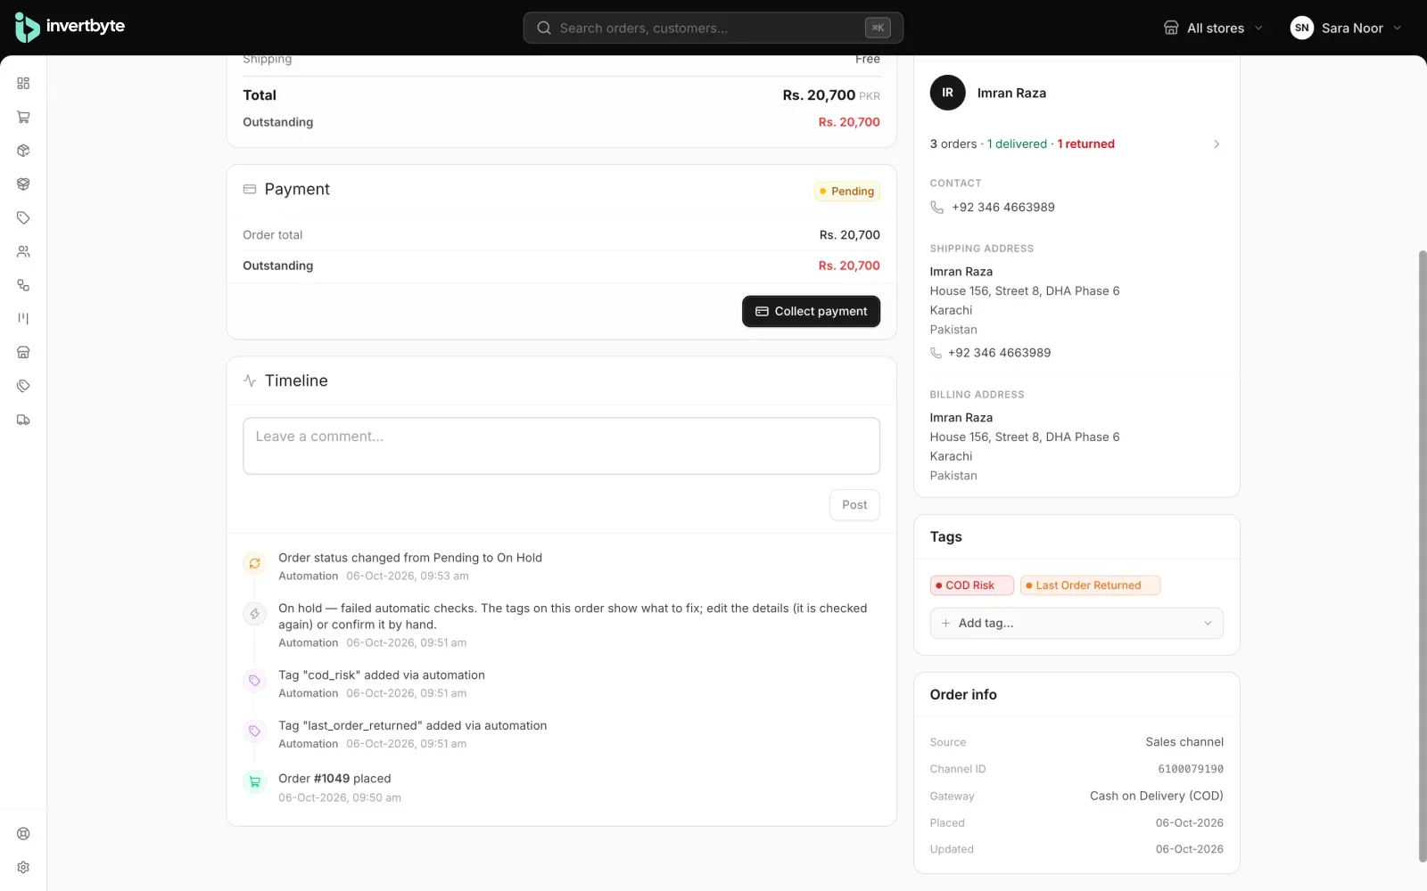Image resolution: width=1427 pixels, height=891 pixels.
Task: Focus the Leave a comment field
Action: (x=561, y=445)
